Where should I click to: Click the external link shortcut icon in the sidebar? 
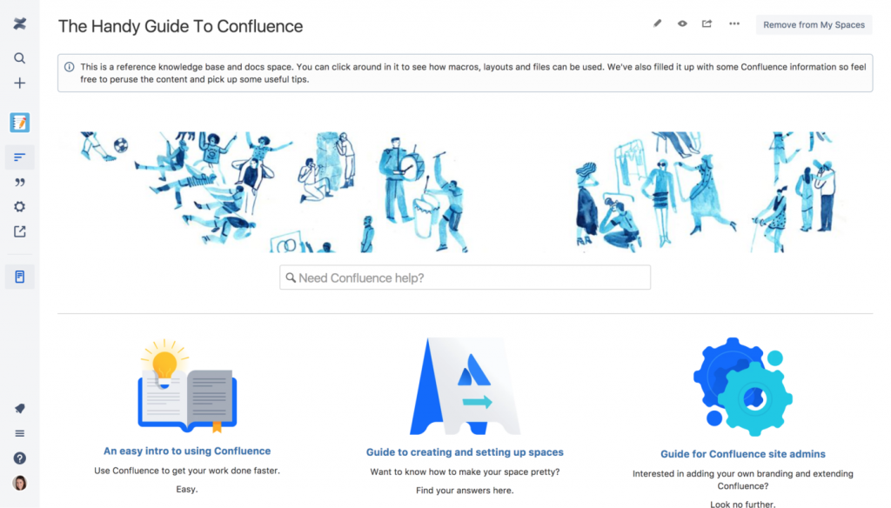19,232
